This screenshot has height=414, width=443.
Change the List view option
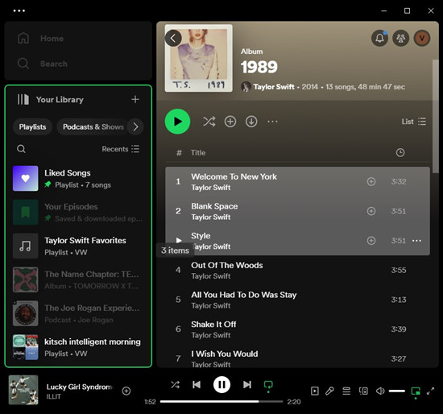[x=414, y=122]
